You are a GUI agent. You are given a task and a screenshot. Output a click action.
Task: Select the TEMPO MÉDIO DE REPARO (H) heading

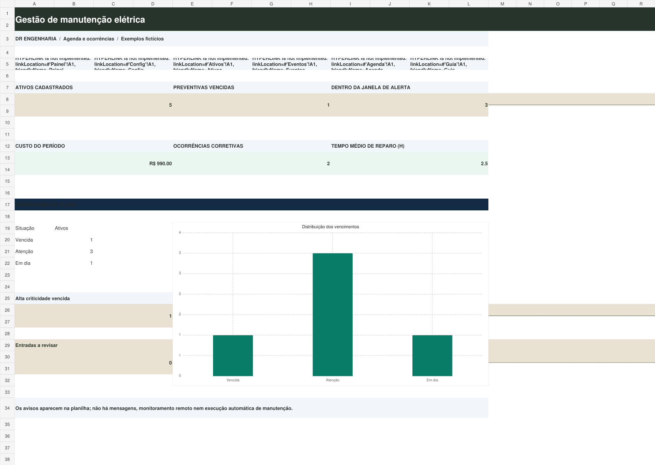pyautogui.click(x=368, y=146)
